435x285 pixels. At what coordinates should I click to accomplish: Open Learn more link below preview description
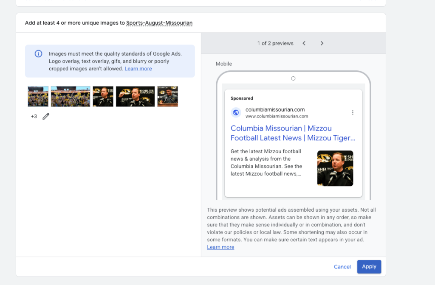pos(220,247)
